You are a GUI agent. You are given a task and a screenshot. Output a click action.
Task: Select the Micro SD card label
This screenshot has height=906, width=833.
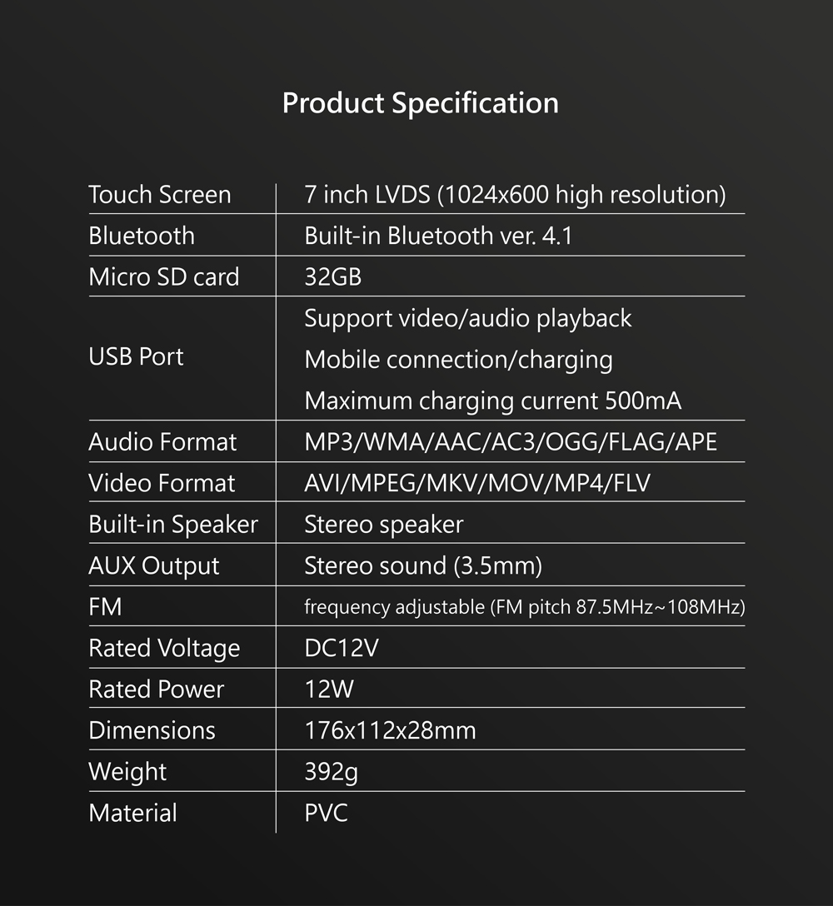click(163, 276)
